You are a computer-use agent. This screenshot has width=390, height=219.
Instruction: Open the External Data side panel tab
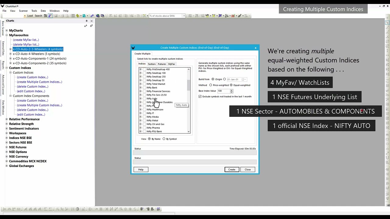pos(3,48)
